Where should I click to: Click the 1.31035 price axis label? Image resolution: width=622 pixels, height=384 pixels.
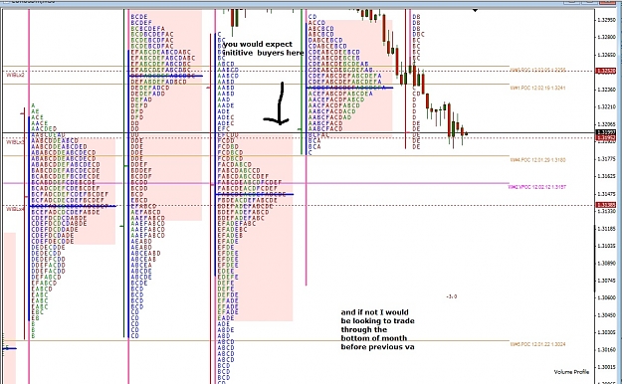pyautogui.click(x=607, y=246)
